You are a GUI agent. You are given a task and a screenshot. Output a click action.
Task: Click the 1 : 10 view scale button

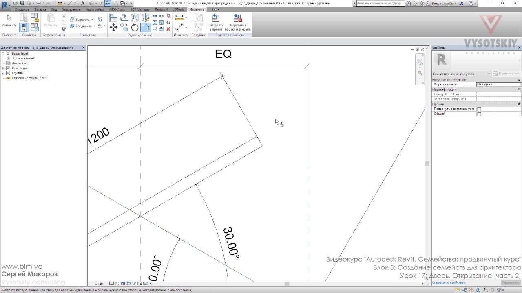click(99, 284)
